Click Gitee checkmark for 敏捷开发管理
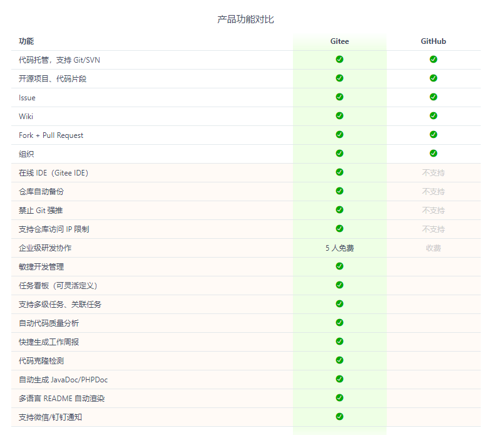Viewport: 492px width, 435px height. pos(339,266)
